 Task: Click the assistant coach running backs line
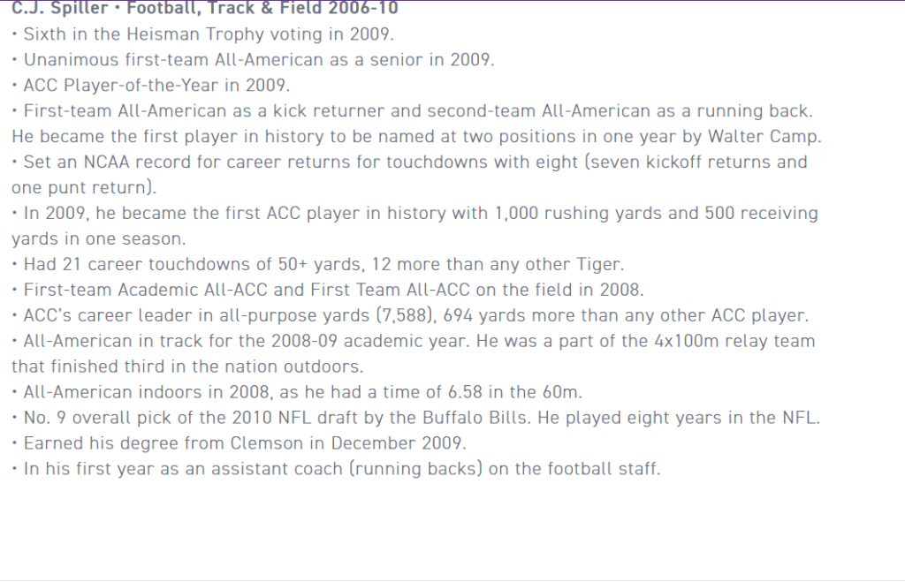336,468
